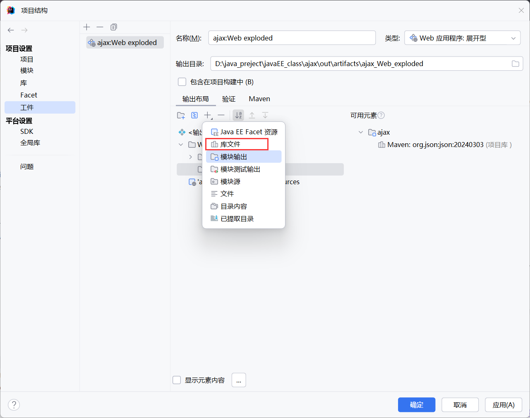Image resolution: width=530 pixels, height=418 pixels.
Task: Choose '目录内容' from the popup menu
Action: tap(244, 207)
